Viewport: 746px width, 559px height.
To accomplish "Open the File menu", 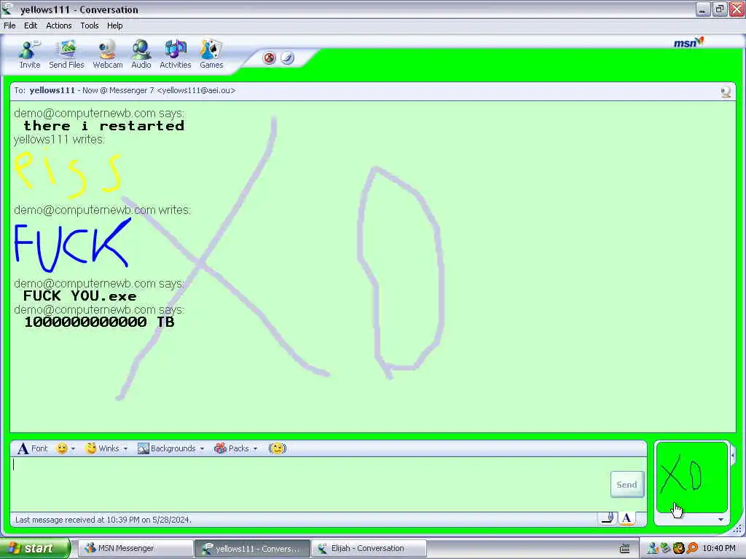I will click(9, 25).
